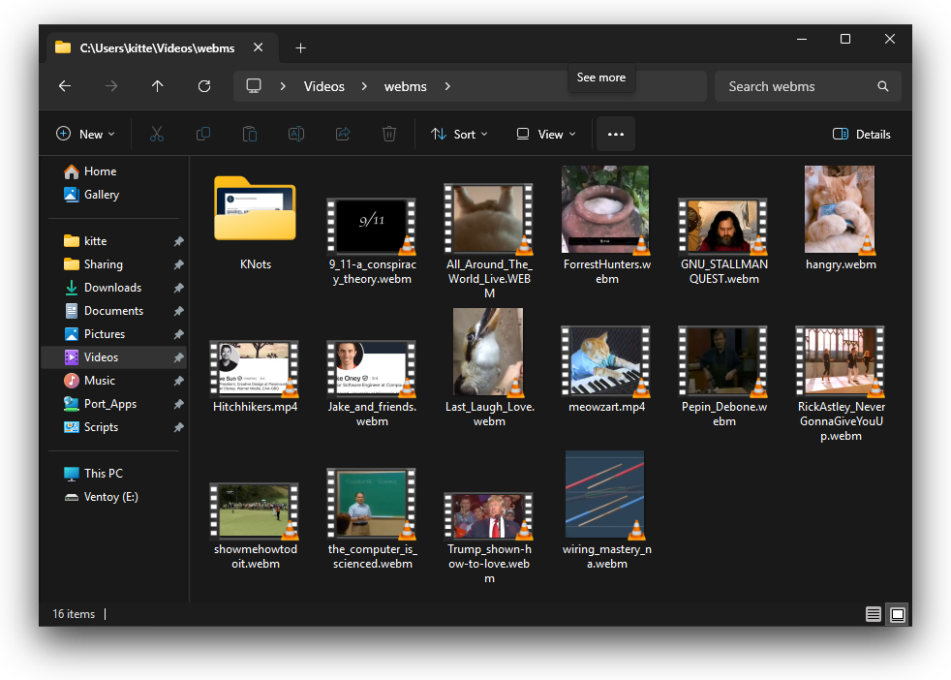Open the Sort dropdown menu
This screenshot has width=951, height=680.
458,134
